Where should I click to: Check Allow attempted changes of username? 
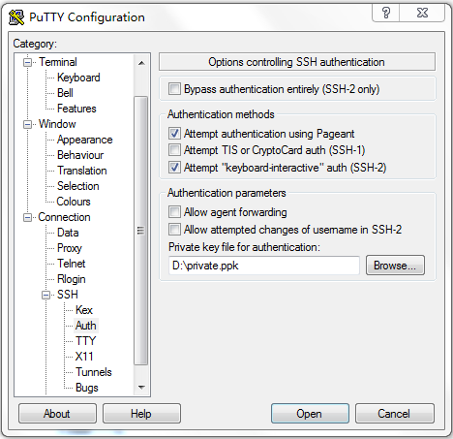(174, 230)
